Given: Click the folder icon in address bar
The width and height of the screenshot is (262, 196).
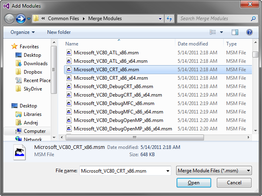Looking at the screenshot, I should [x=36, y=19].
